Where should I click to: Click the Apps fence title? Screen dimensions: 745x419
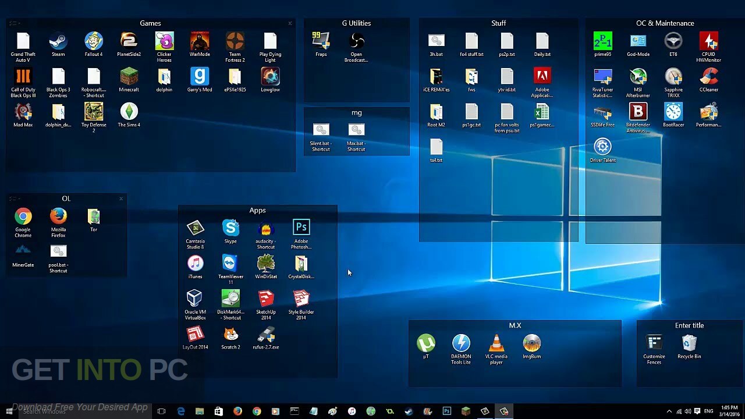(257, 210)
